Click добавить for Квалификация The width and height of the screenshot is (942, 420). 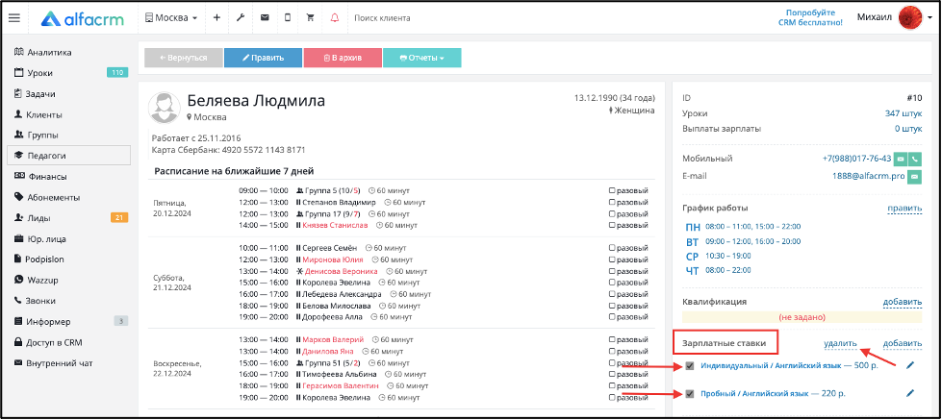point(903,302)
